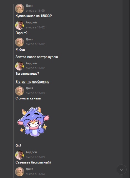Screen dimensions: 130x178
Task: Select the message "Савельев бесплатный)"
Action: [33, 162]
